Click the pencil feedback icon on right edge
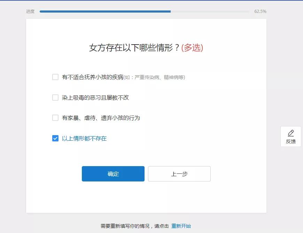The image size is (303, 233). point(291,133)
